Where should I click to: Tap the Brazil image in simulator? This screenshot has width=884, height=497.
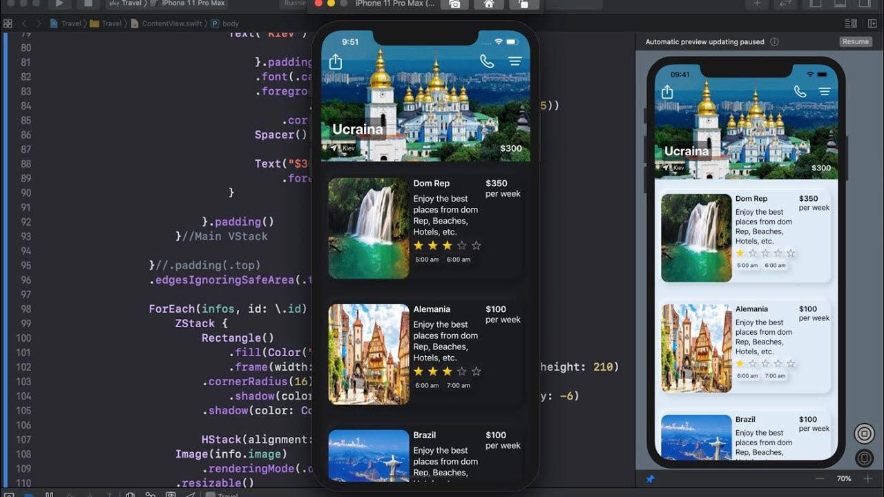click(x=369, y=456)
